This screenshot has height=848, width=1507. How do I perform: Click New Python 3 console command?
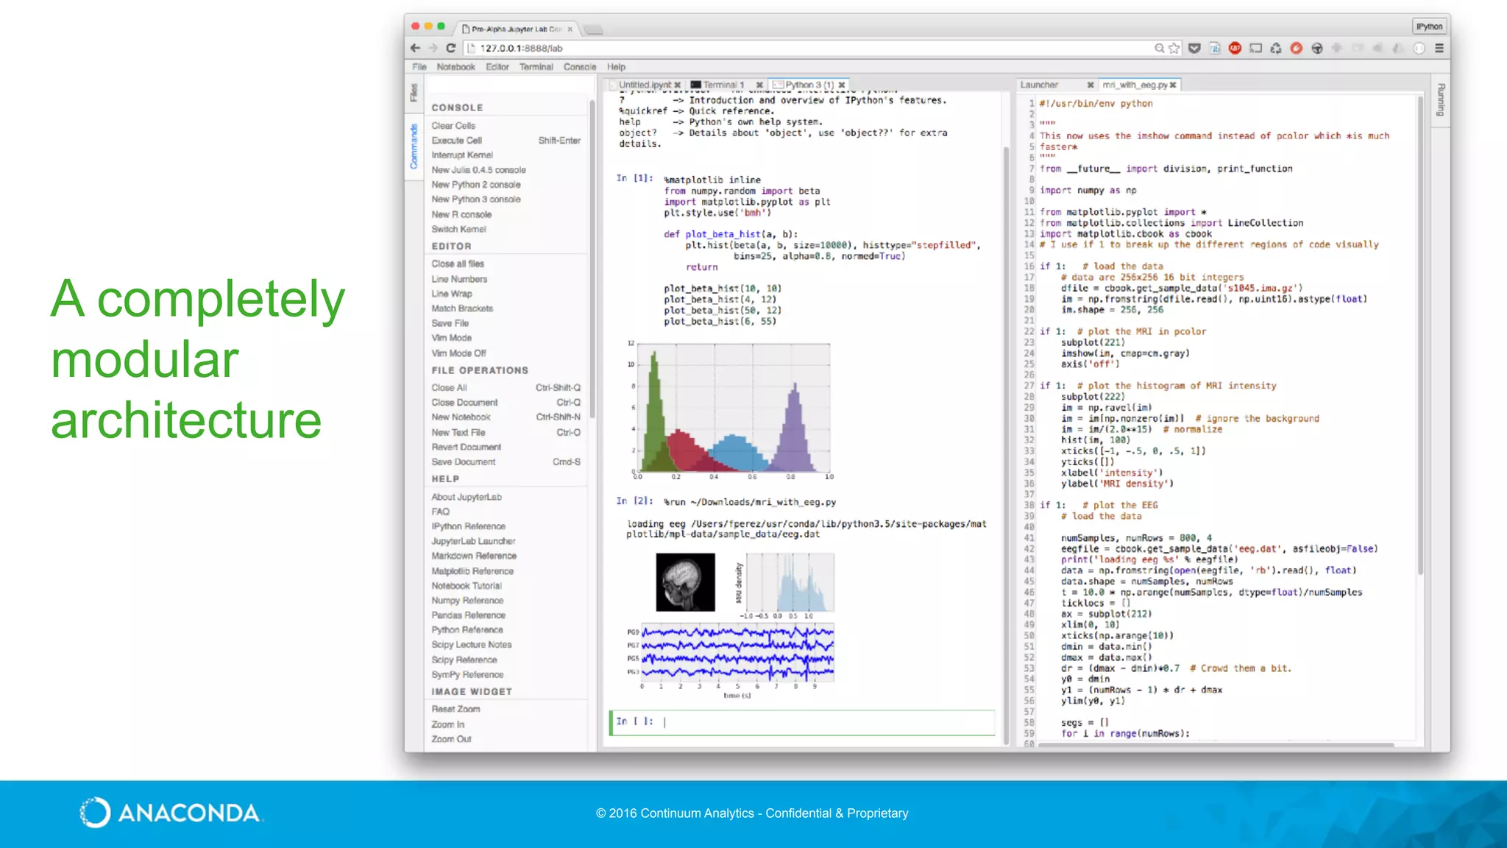point(475,199)
